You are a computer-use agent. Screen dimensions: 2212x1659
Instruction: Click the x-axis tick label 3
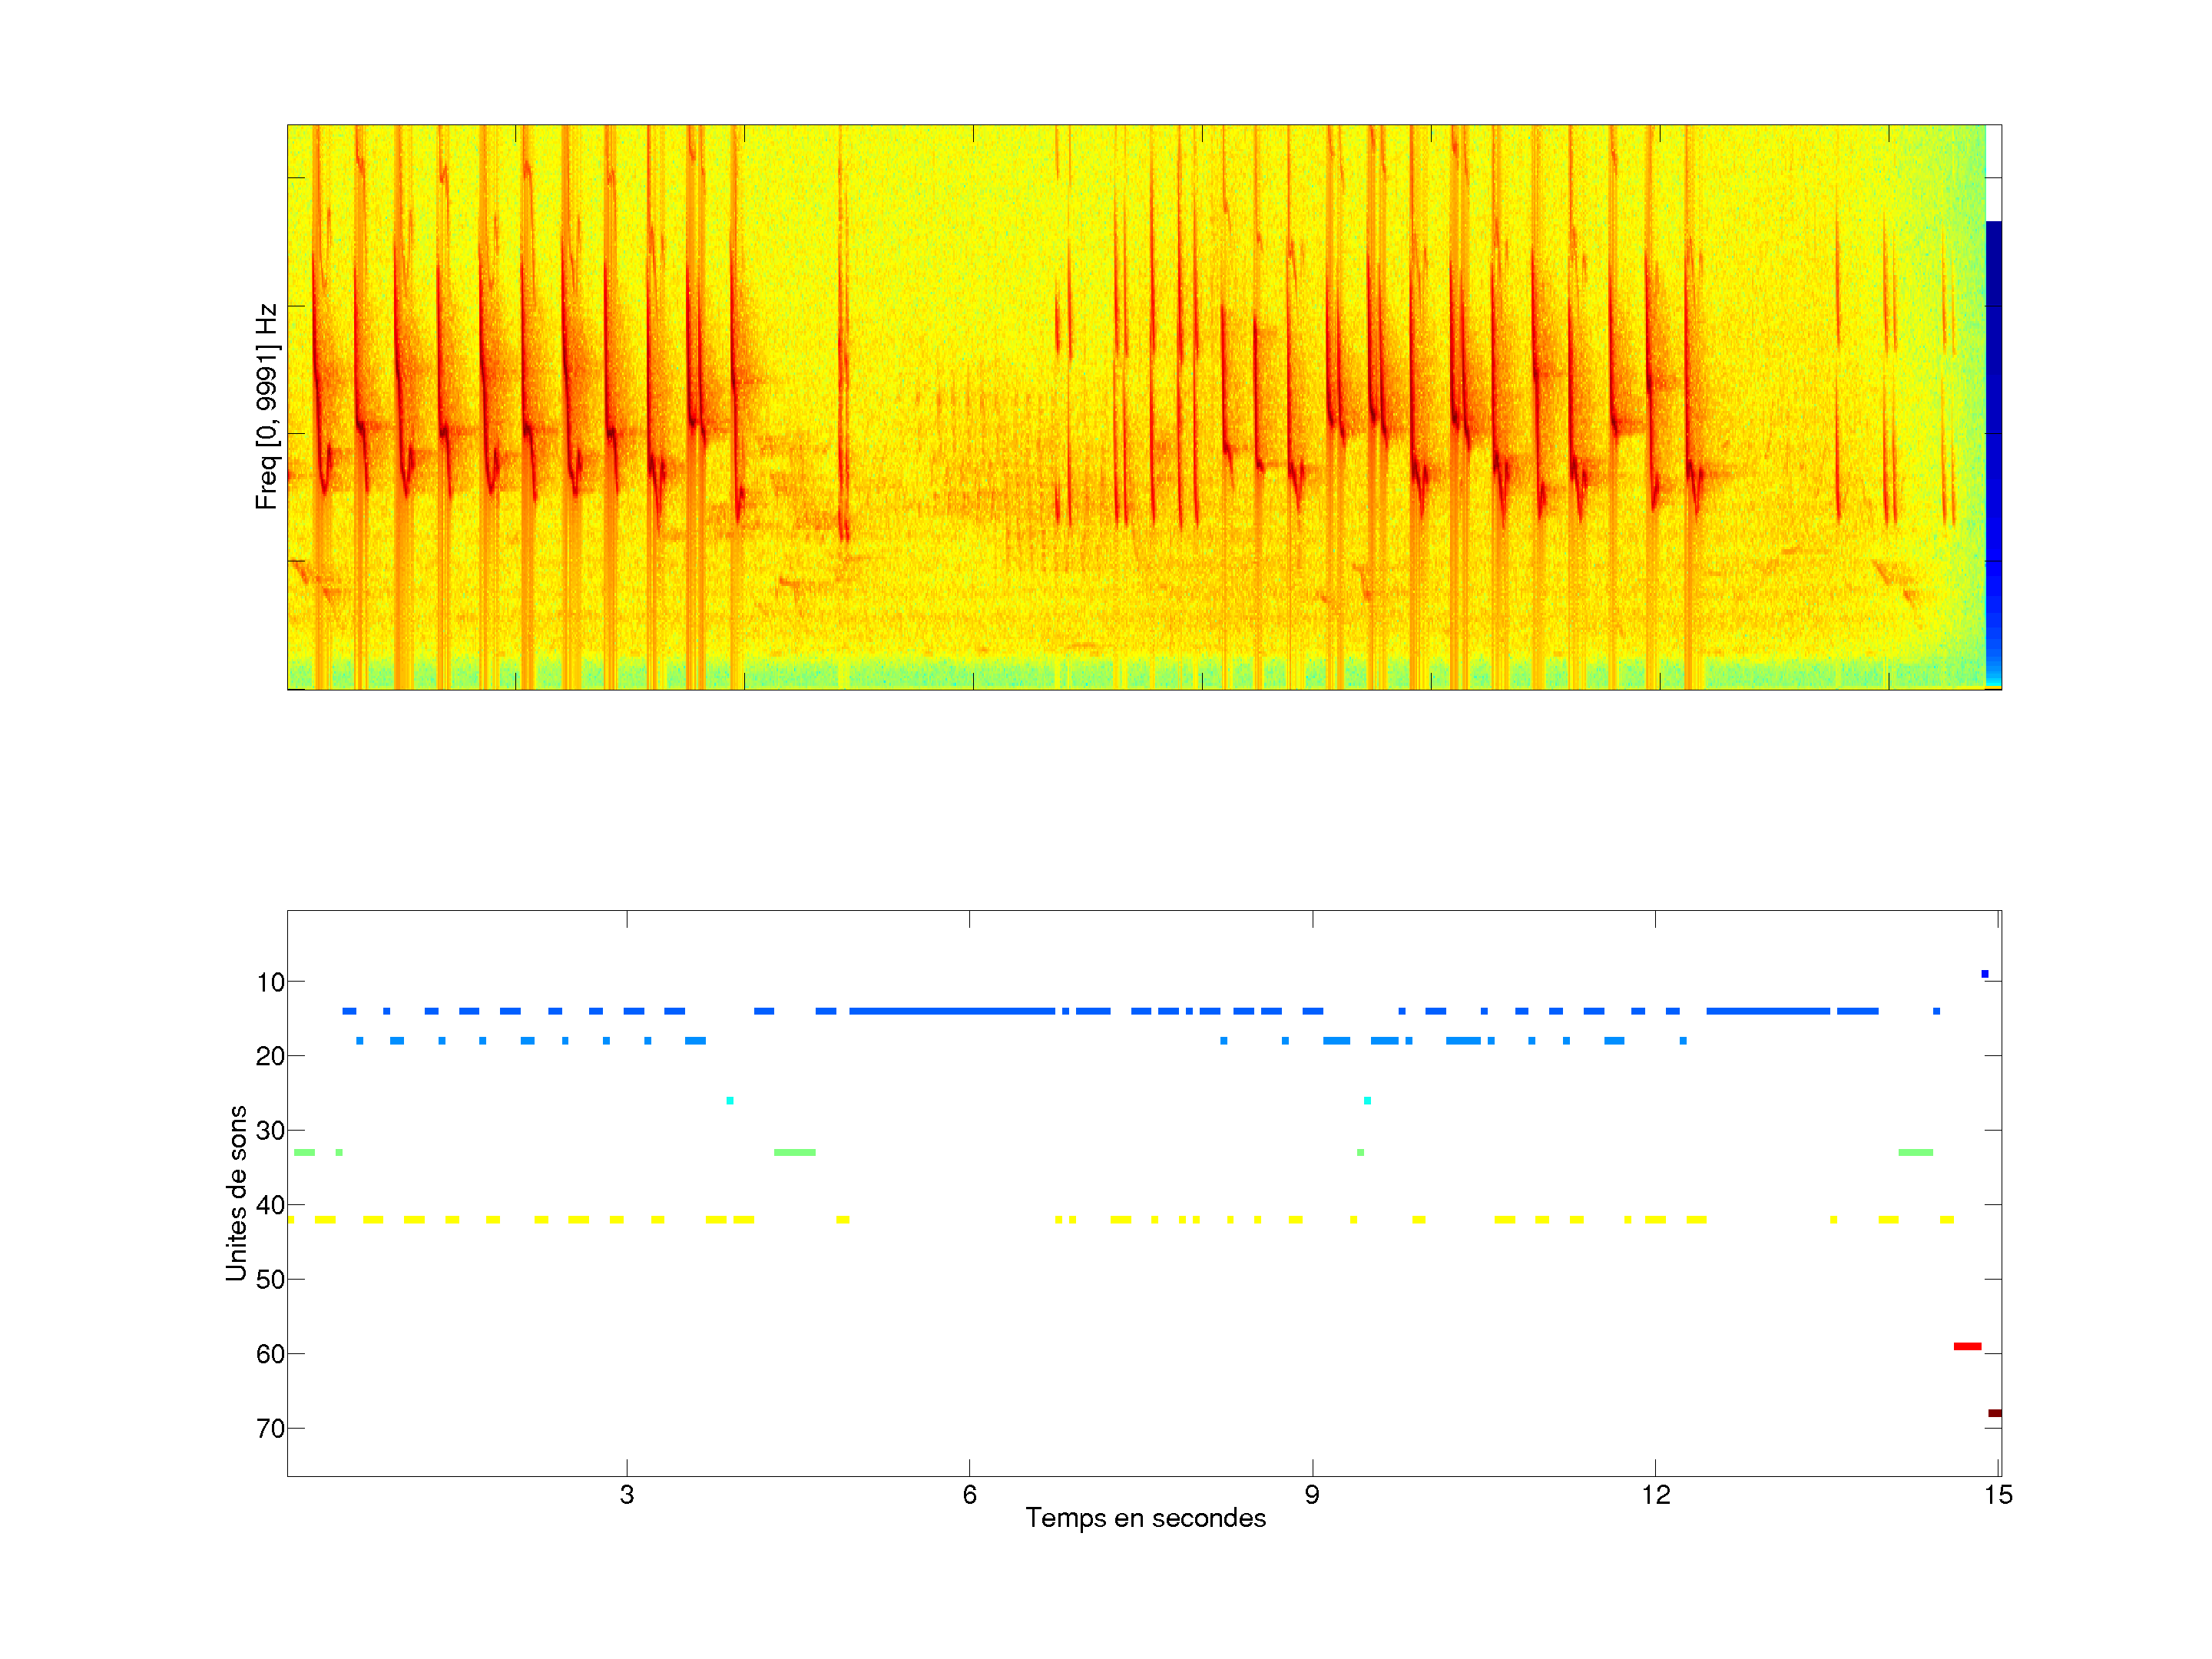pyautogui.click(x=626, y=1495)
